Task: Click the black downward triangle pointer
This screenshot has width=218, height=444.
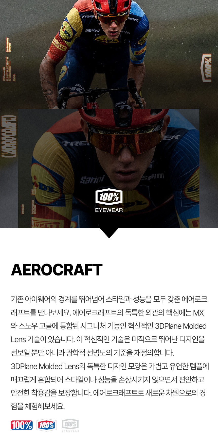Action: tap(109, 233)
